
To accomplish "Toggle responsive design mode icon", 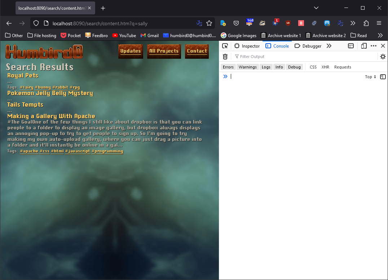I will pos(364,46).
